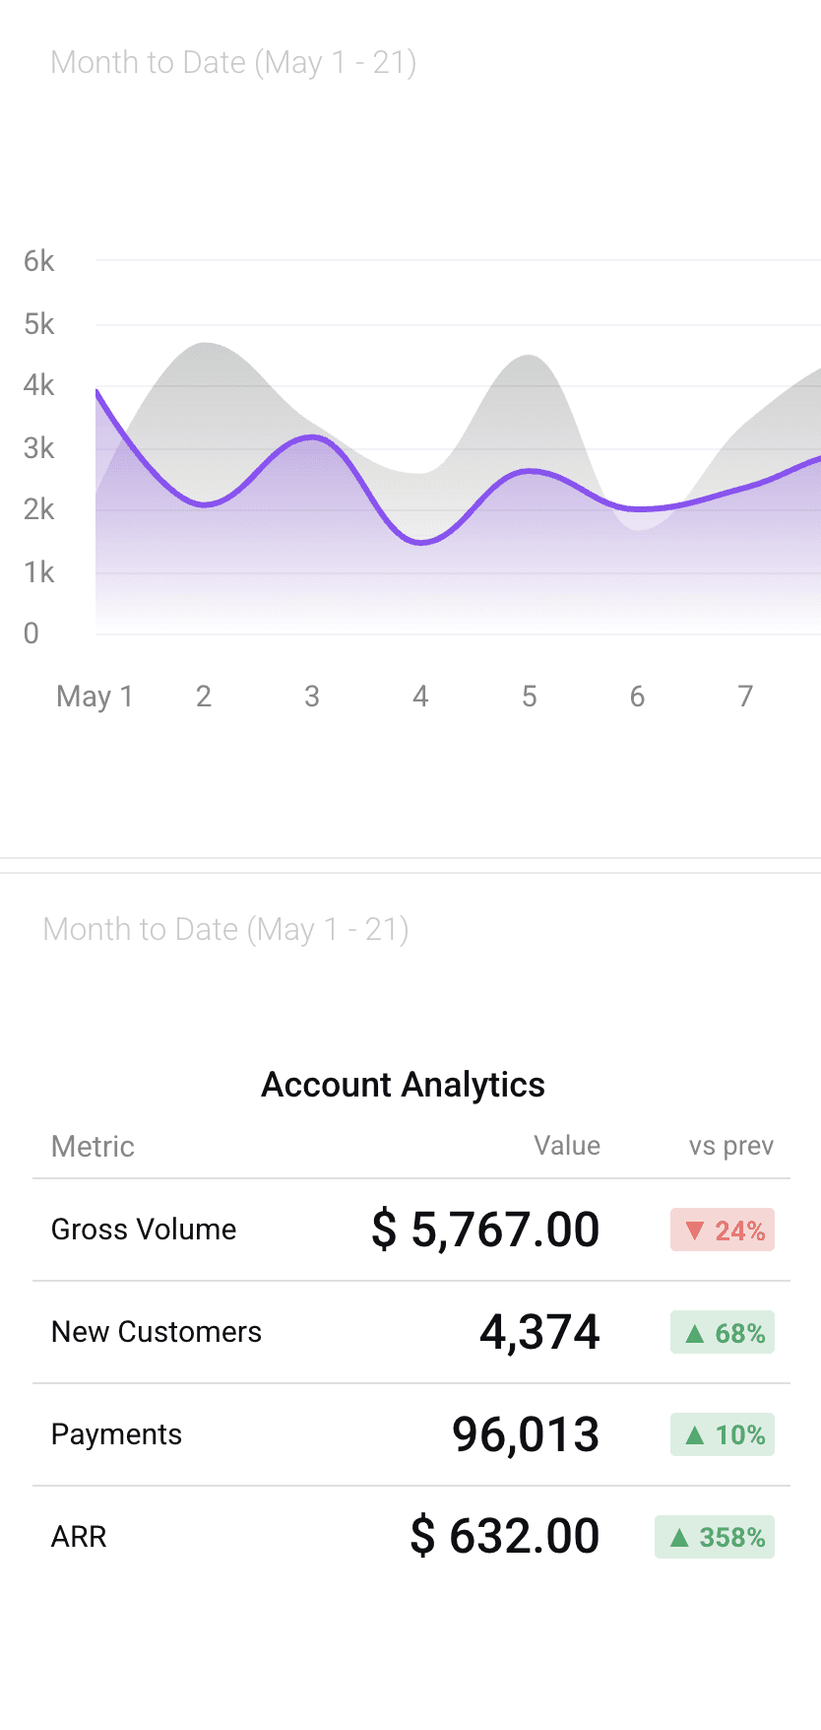Click the 96,013 payments value
Image resolution: width=821 pixels, height=1730 pixels.
[x=526, y=1434]
